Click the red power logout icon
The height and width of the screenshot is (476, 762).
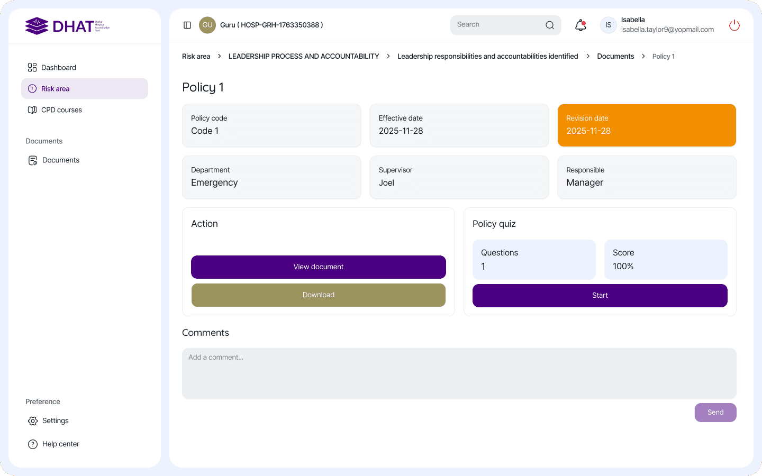734,25
